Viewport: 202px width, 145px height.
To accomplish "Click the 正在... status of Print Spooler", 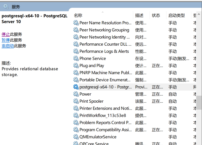I will 157,101.
